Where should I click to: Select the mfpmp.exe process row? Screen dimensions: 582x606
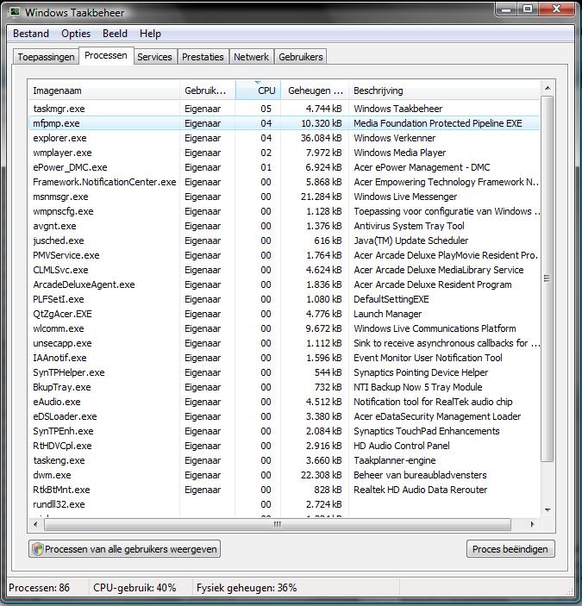(284, 123)
